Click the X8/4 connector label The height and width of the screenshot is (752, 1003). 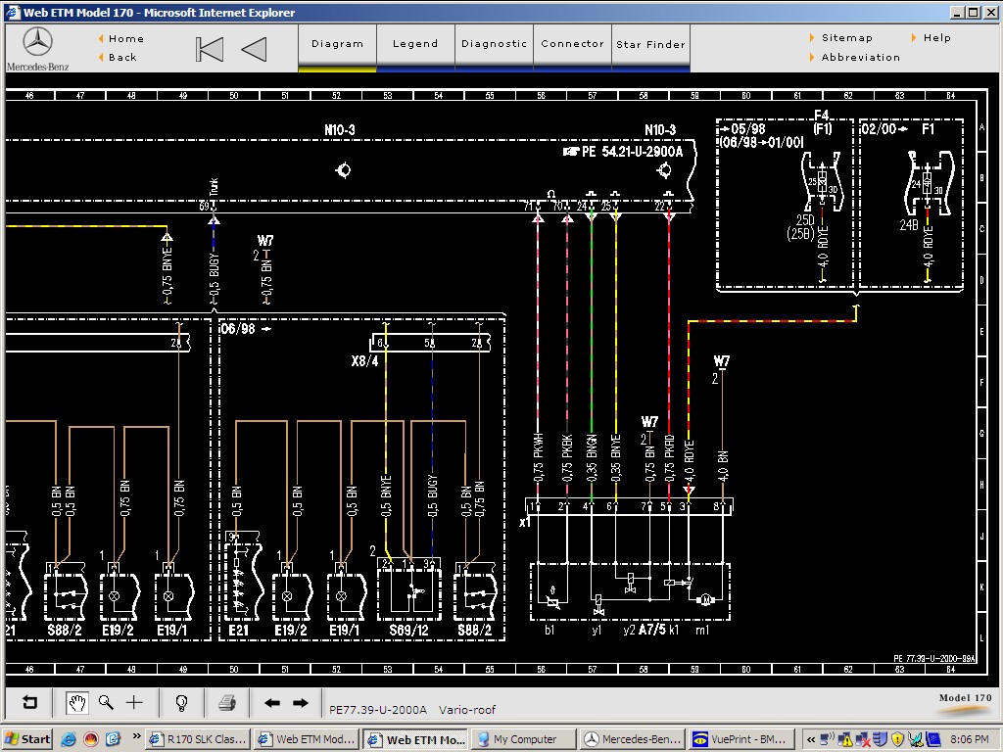pos(364,361)
